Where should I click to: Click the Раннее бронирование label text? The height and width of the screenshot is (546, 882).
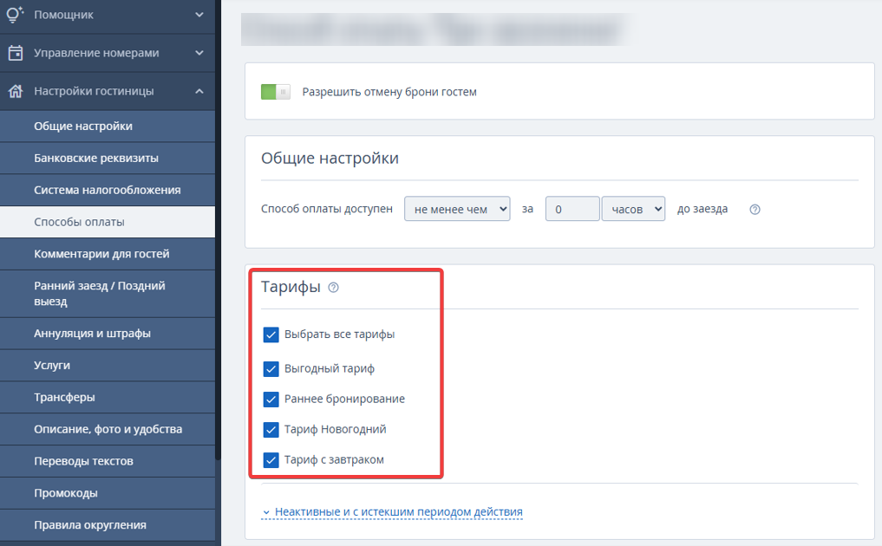tap(344, 400)
